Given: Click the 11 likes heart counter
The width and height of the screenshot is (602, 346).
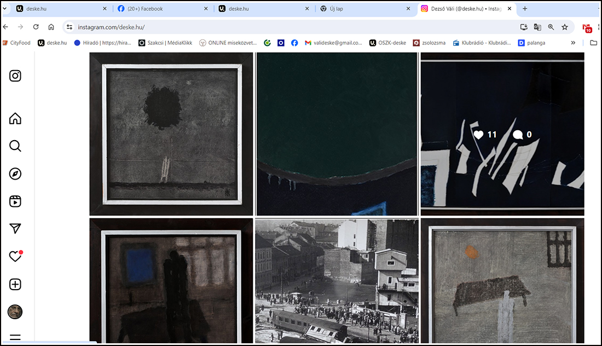Looking at the screenshot, I should tap(485, 135).
